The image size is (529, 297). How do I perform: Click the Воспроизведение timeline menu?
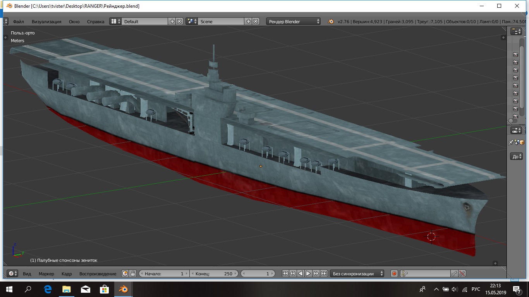tap(98, 274)
